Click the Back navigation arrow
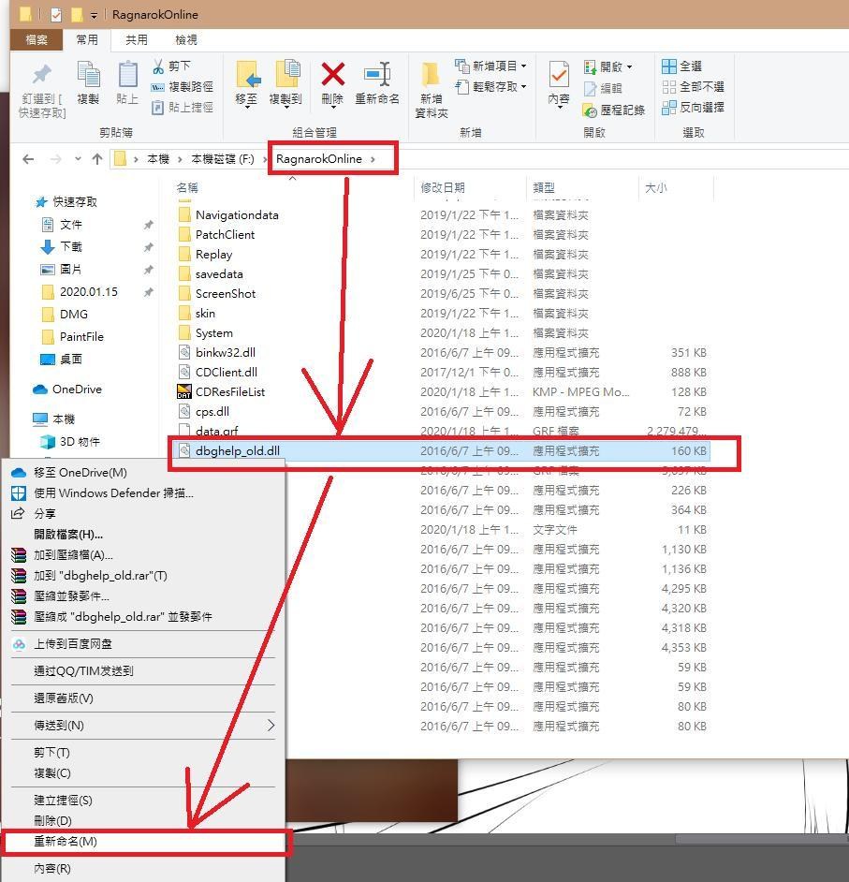The height and width of the screenshot is (882, 849). click(x=28, y=159)
